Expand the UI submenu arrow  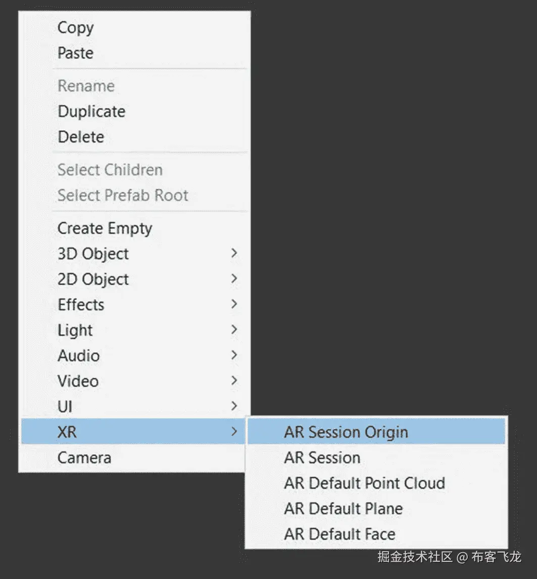click(234, 406)
